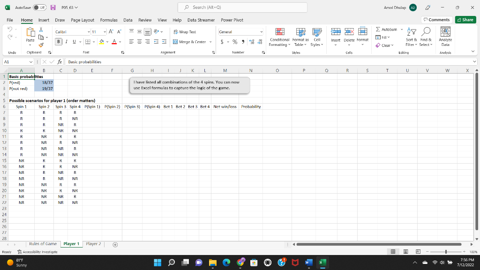Click Analyze Data icon
Viewport: 480px width, 270px height.
coord(445,32)
